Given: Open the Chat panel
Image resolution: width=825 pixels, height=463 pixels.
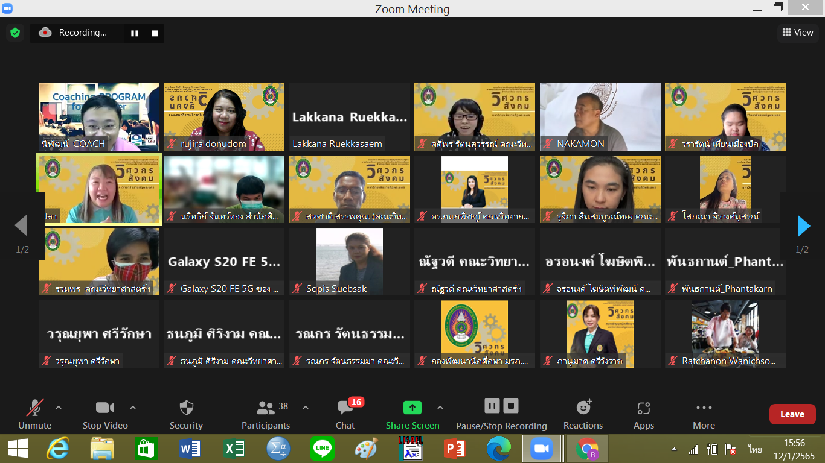Looking at the screenshot, I should 345,414.
